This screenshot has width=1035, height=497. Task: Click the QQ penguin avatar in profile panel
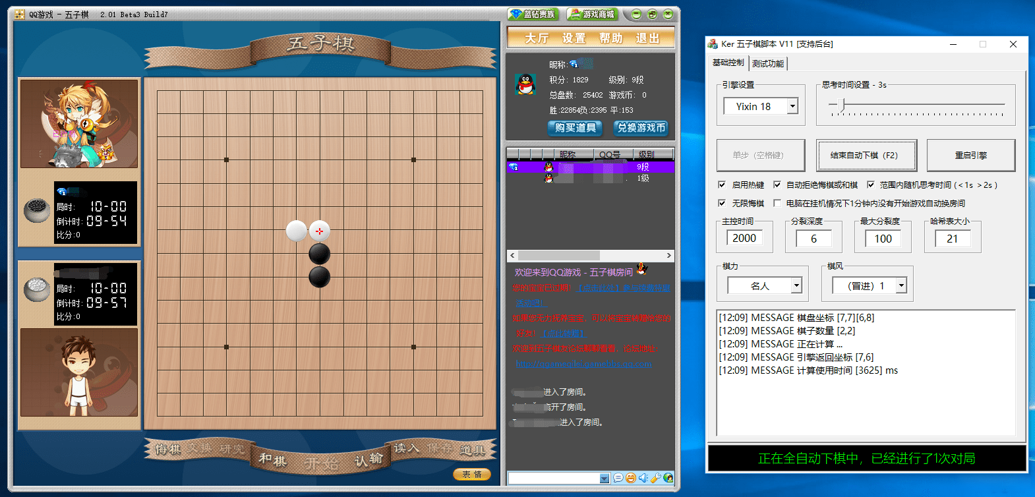point(525,84)
